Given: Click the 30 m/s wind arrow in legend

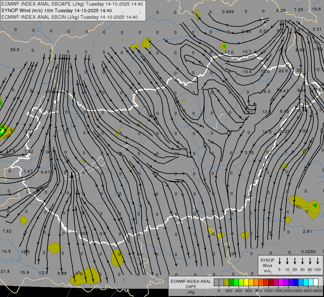Looking at the screenshot, I should click(x=302, y=261).
